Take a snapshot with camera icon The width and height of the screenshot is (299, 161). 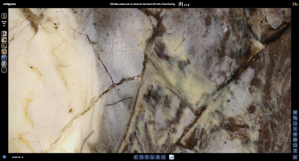[295, 140]
